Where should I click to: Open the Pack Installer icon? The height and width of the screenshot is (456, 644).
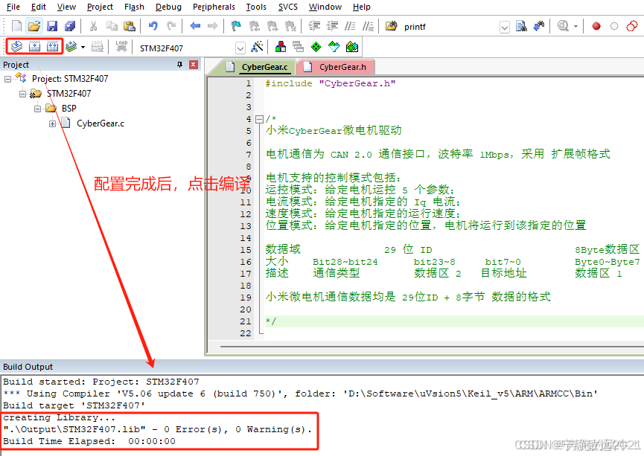coord(352,47)
